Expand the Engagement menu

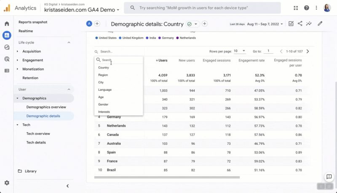tap(17, 60)
